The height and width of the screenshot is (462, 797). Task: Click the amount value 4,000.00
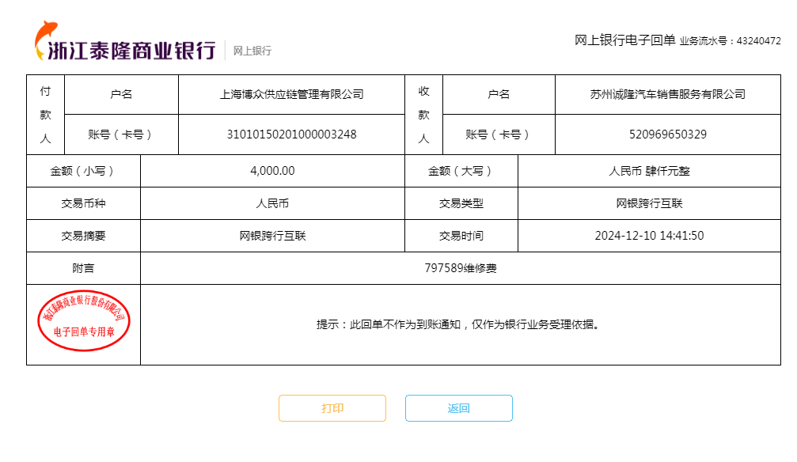click(x=272, y=171)
